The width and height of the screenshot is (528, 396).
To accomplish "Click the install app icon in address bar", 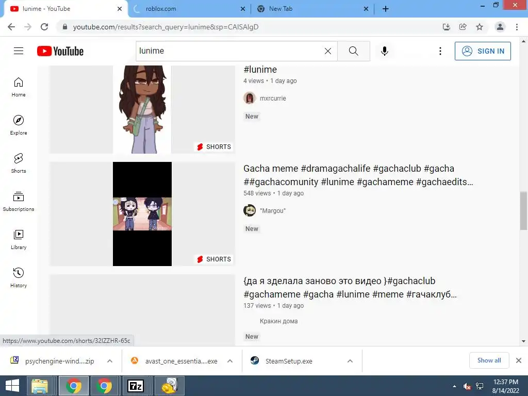I will pos(446,27).
